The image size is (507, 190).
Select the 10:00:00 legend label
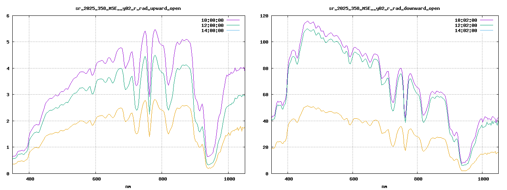(212, 20)
